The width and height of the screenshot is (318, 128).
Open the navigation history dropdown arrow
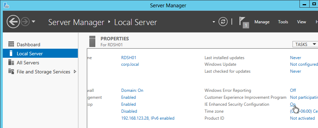(x=34, y=22)
